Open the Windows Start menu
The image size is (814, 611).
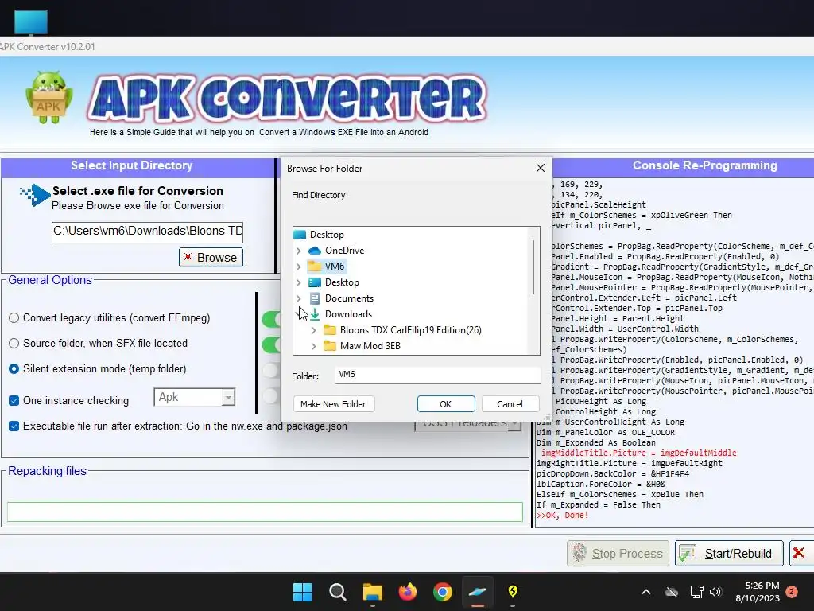[x=302, y=592]
